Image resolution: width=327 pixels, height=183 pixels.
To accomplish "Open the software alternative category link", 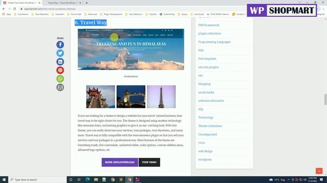I will coord(211,101).
